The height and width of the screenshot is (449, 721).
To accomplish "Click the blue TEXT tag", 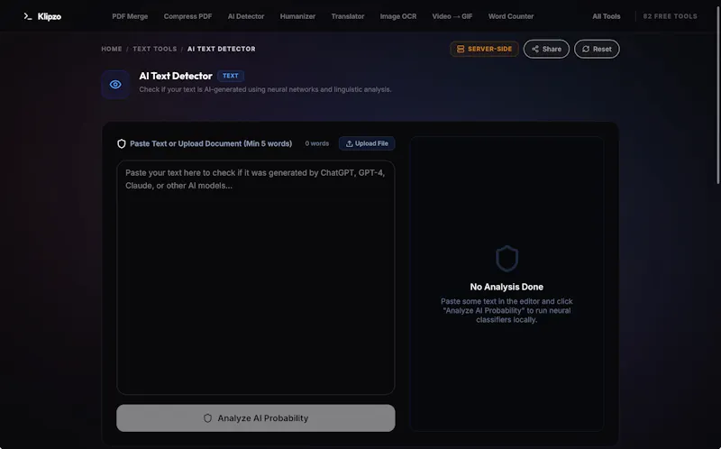I will click(x=231, y=76).
